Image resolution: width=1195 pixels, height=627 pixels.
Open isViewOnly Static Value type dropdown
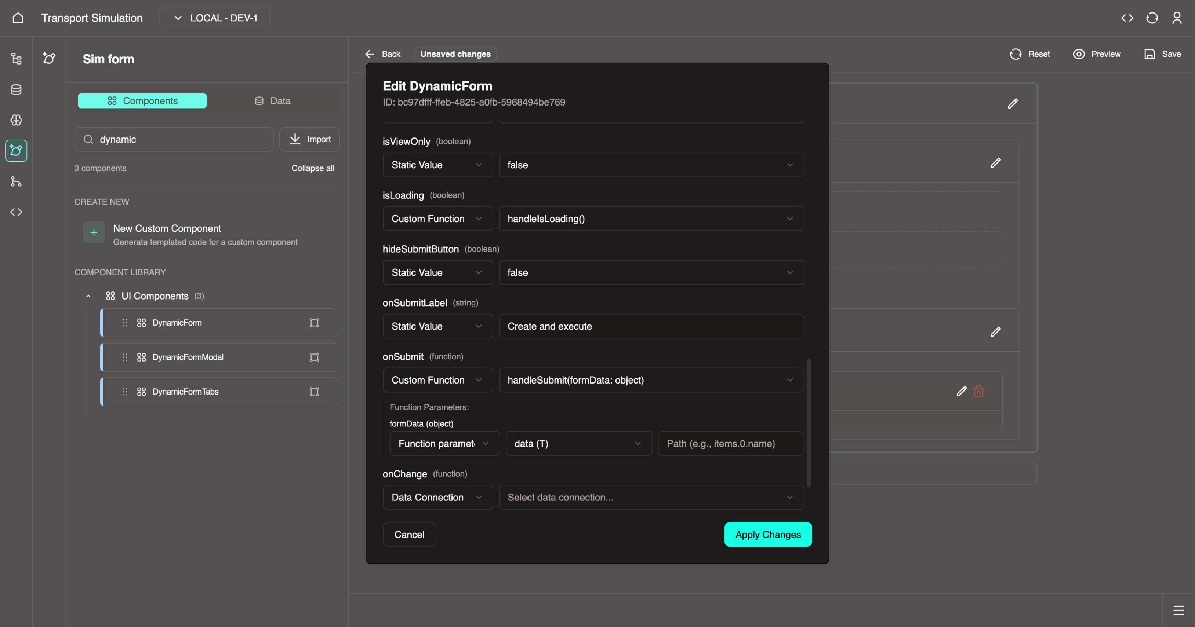(x=437, y=165)
